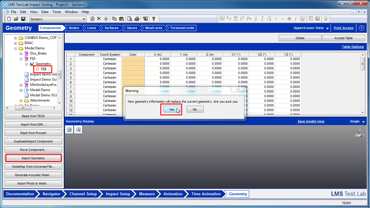Click the Duplicate/Import Component button

[33, 141]
